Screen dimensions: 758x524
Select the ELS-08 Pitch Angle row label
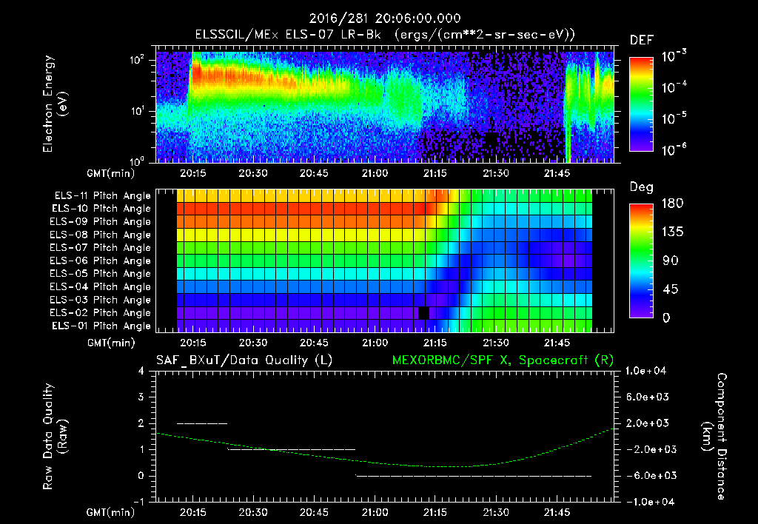101,235
